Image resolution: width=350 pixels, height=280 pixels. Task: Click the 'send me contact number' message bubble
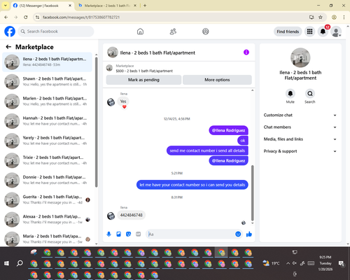click(x=207, y=150)
